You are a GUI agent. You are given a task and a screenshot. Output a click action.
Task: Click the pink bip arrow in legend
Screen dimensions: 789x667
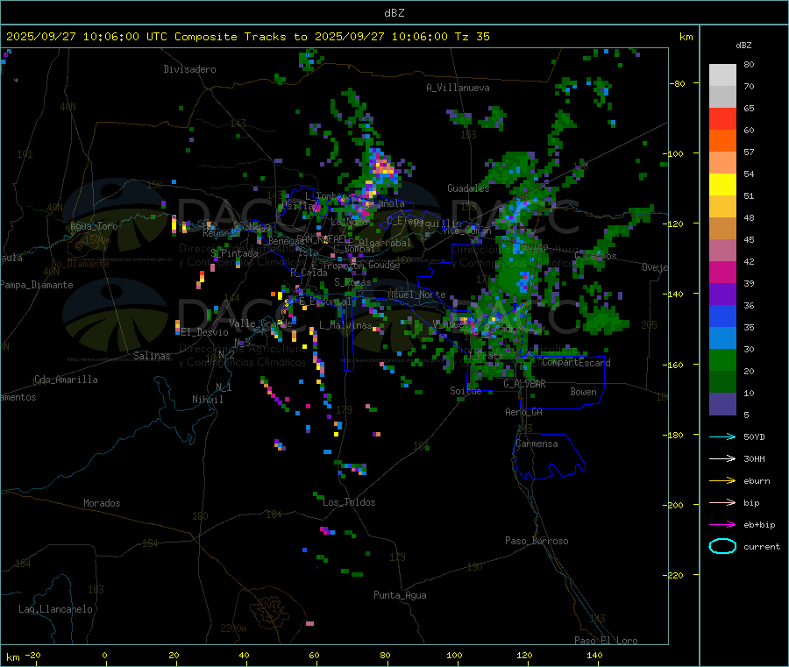coord(722,502)
